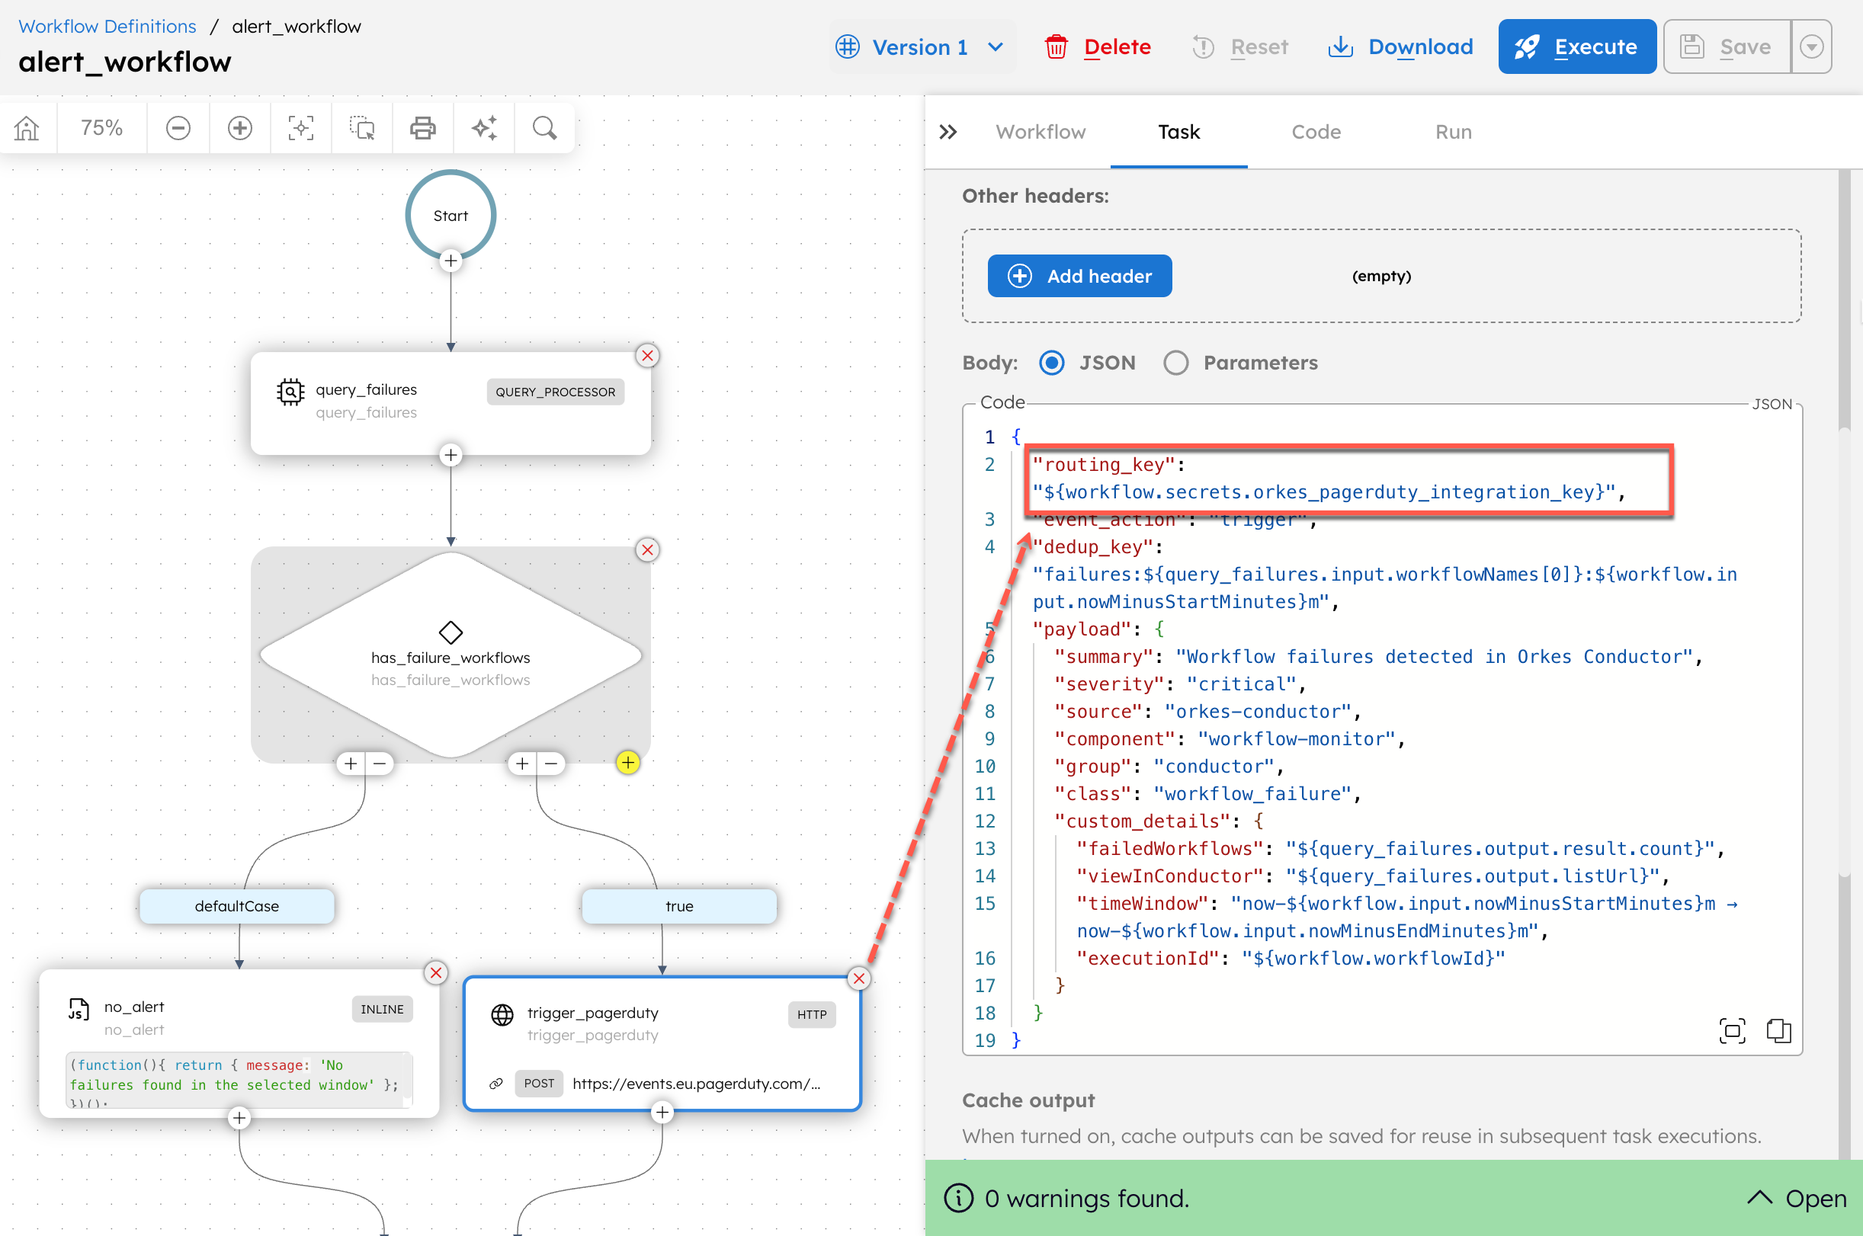This screenshot has height=1236, width=1863.
Task: Add a header to the HTTP task
Action: [x=1079, y=276]
